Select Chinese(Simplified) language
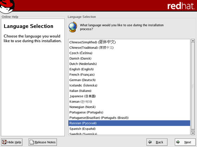Image resolution: width=197 pixels, height=147 pixels. (x=129, y=42)
